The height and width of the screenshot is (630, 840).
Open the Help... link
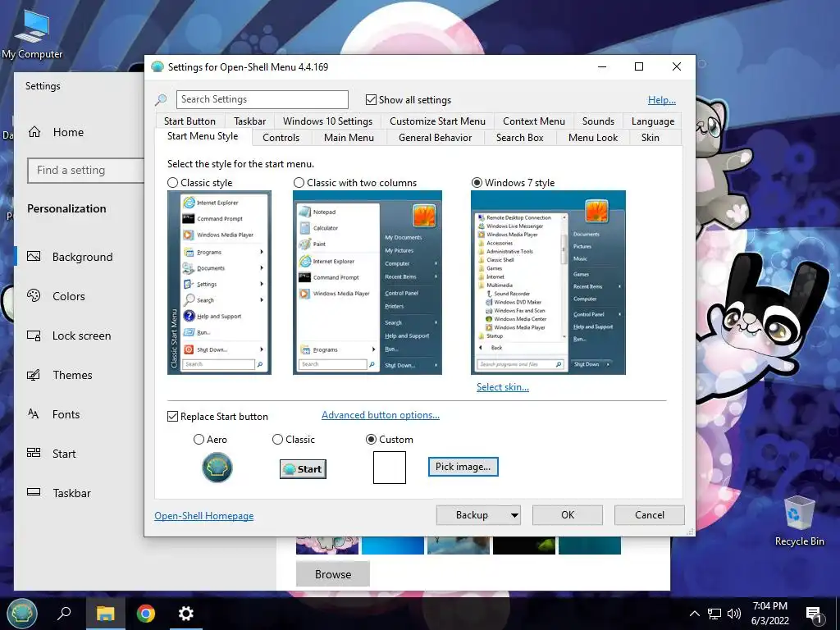(662, 100)
